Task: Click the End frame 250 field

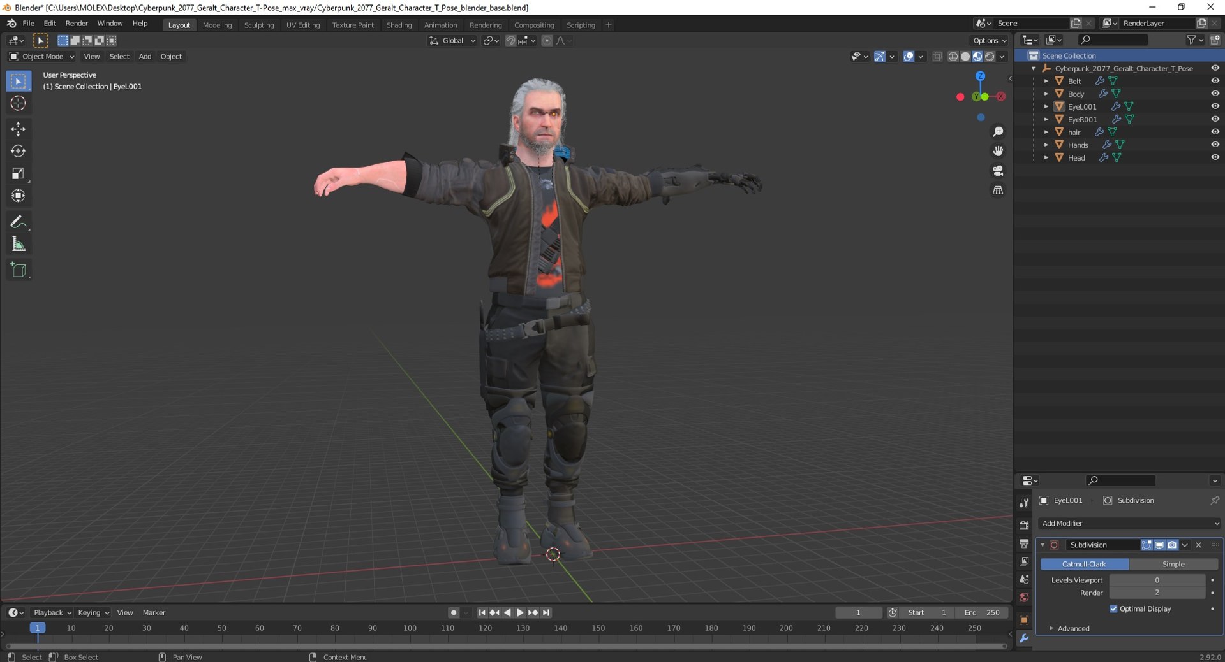Action: coord(982,613)
